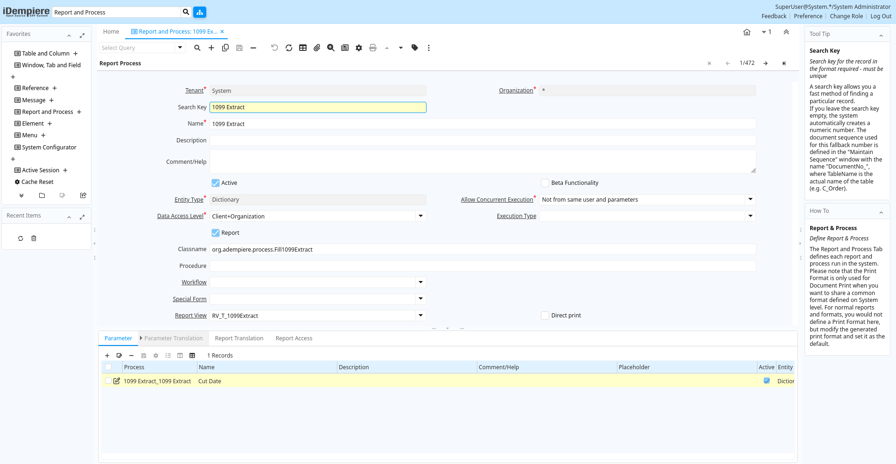This screenshot has height=464, width=896.
Task: Click the Copy Record icon in toolbar
Action: (225, 48)
